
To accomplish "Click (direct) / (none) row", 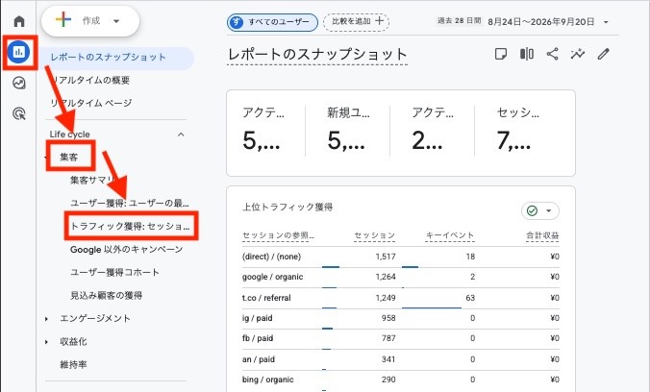I will [x=400, y=257].
